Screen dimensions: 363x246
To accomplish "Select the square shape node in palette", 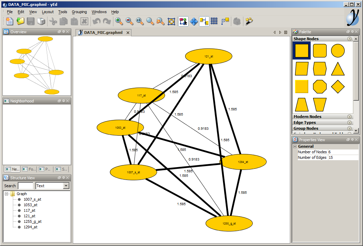I will (x=302, y=51).
